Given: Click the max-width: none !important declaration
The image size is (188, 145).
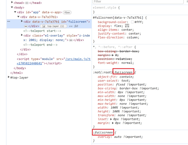Looking at the screenshot, I should (122, 96).
